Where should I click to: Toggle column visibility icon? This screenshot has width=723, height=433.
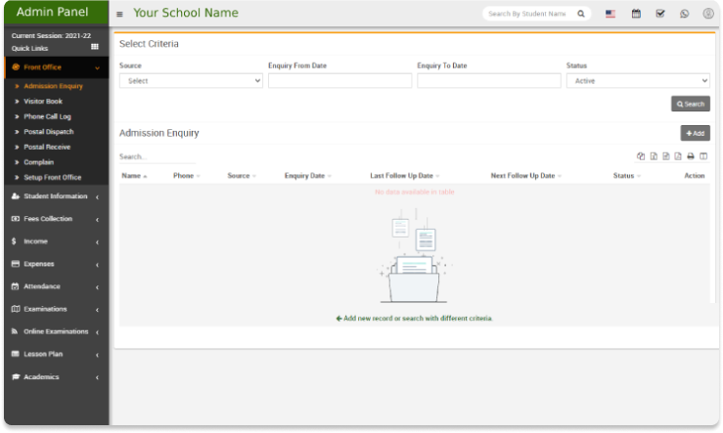coord(703,156)
